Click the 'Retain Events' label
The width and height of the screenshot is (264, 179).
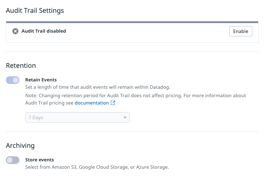pos(41,80)
